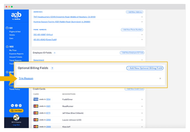Click the Employee ID Fields help icon
This screenshot has width=190, height=132.
pyautogui.click(x=54, y=53)
